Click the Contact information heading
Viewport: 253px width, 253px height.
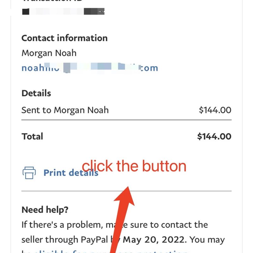click(65, 38)
